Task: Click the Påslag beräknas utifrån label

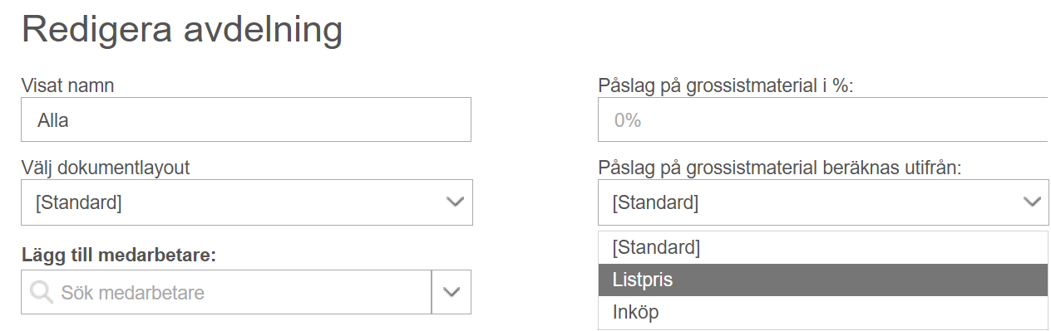Action: coord(779,168)
